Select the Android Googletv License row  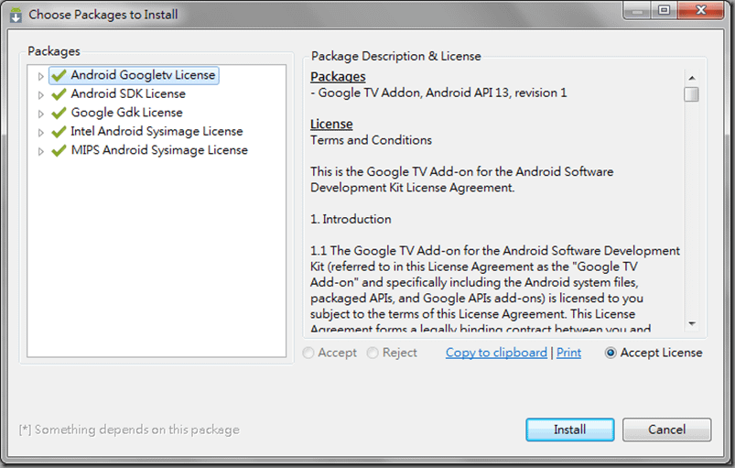[x=134, y=75]
